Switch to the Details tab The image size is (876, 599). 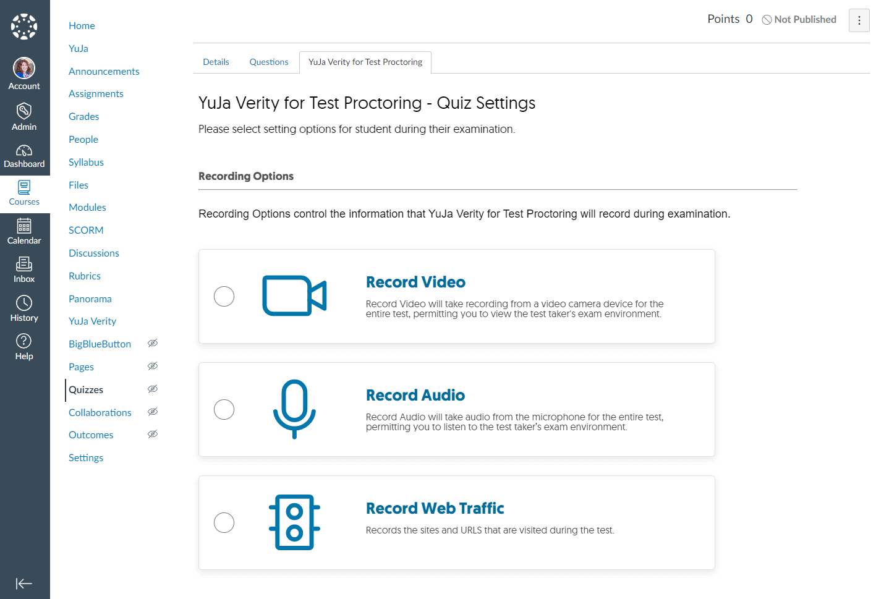pos(216,62)
